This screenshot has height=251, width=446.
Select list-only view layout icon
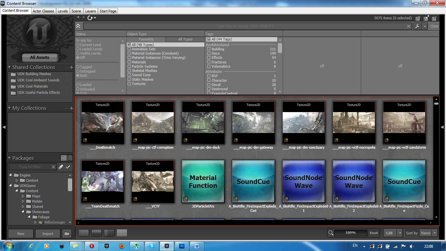(x=84, y=233)
